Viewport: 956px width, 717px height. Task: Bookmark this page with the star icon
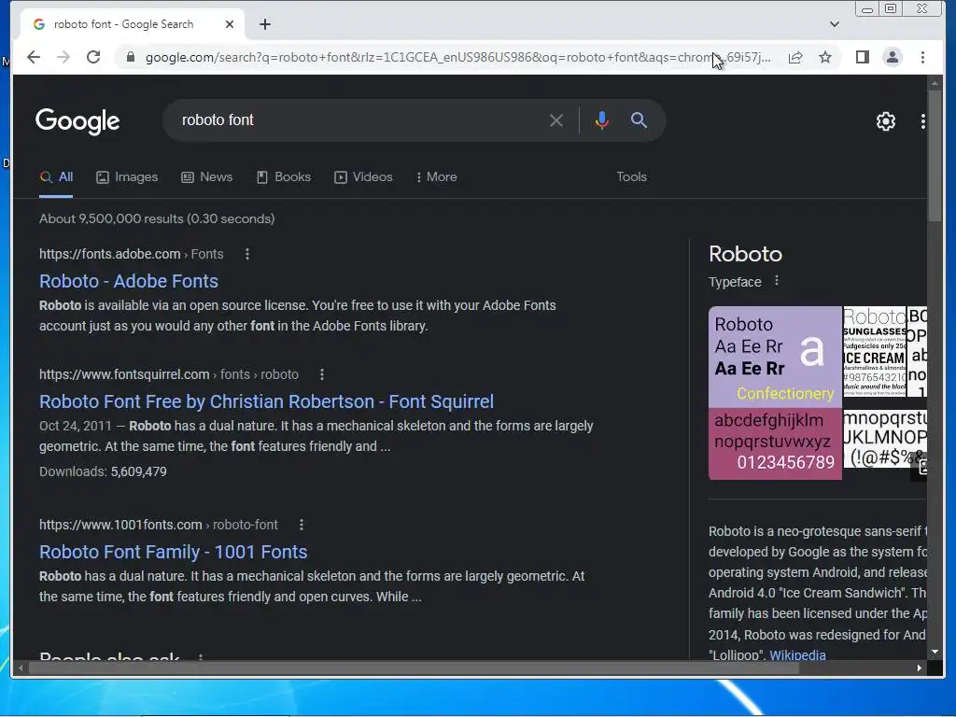(x=825, y=57)
